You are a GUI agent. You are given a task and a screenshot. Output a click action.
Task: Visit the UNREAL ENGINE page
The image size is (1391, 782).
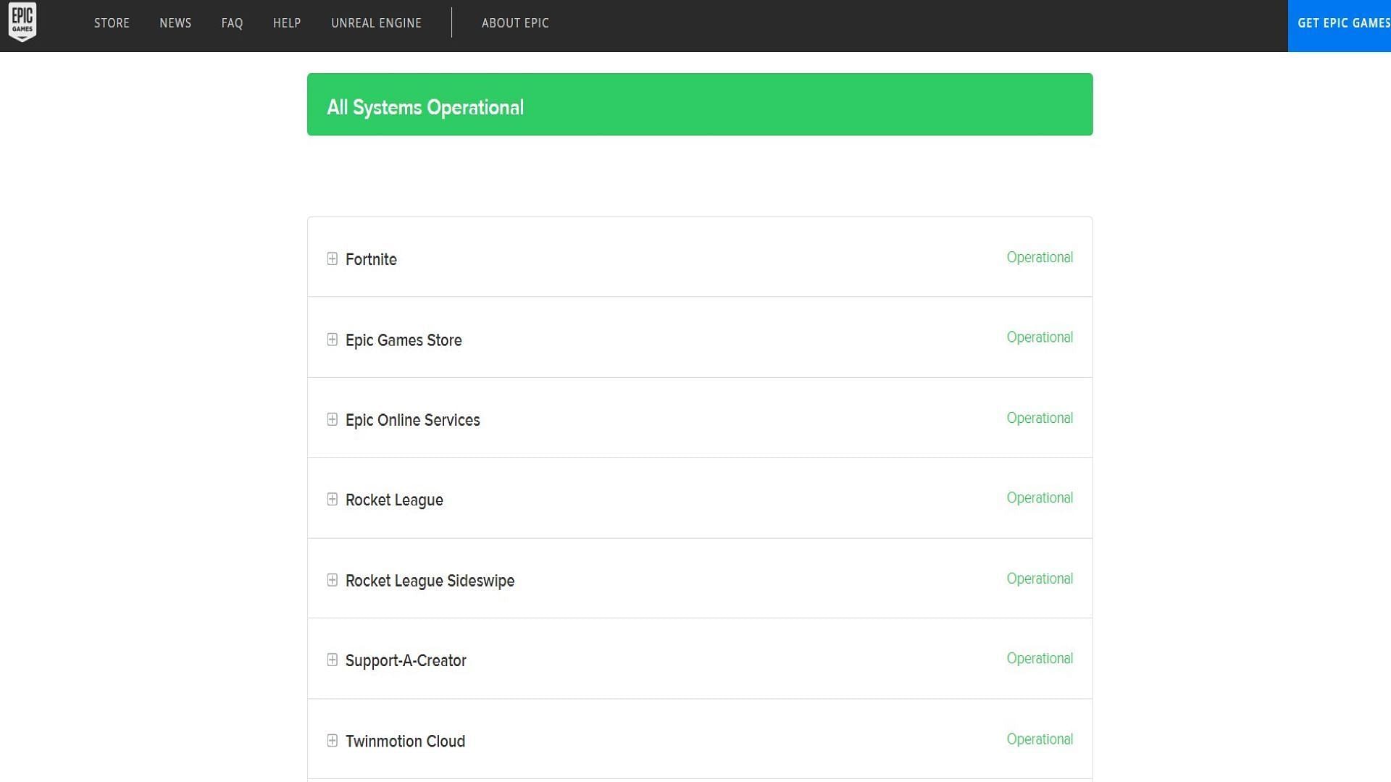(376, 23)
